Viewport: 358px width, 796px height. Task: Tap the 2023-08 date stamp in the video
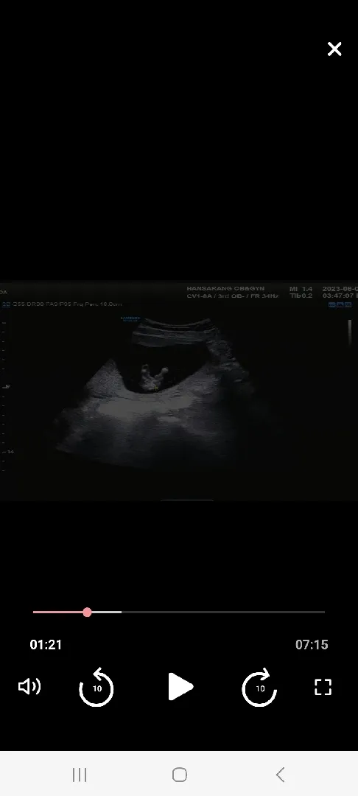(340, 288)
